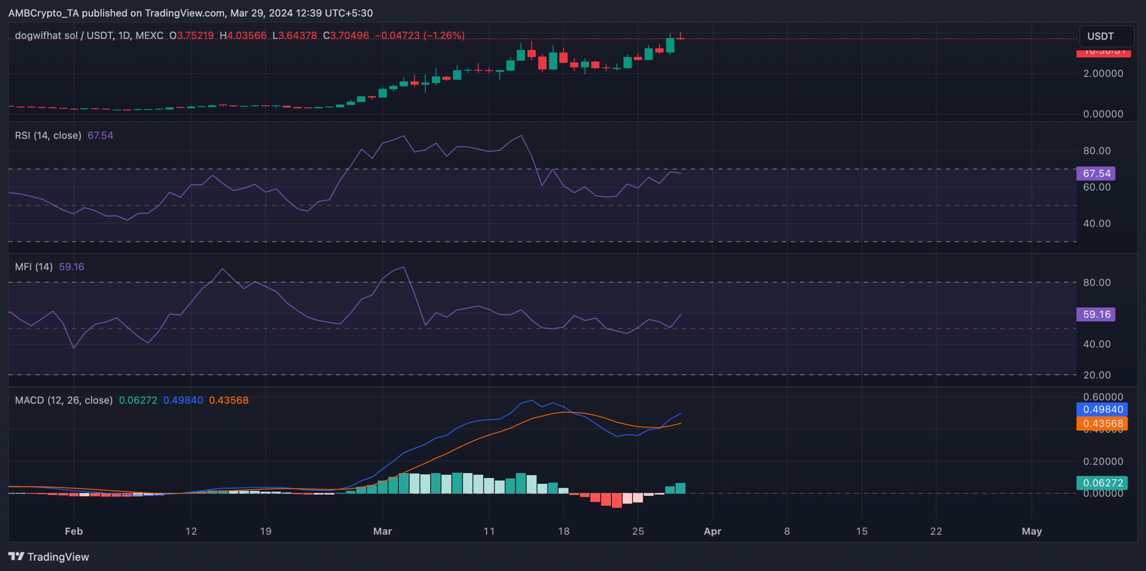Click the MACD (12, 26, close) label
This screenshot has width=1146, height=571.
64,400
